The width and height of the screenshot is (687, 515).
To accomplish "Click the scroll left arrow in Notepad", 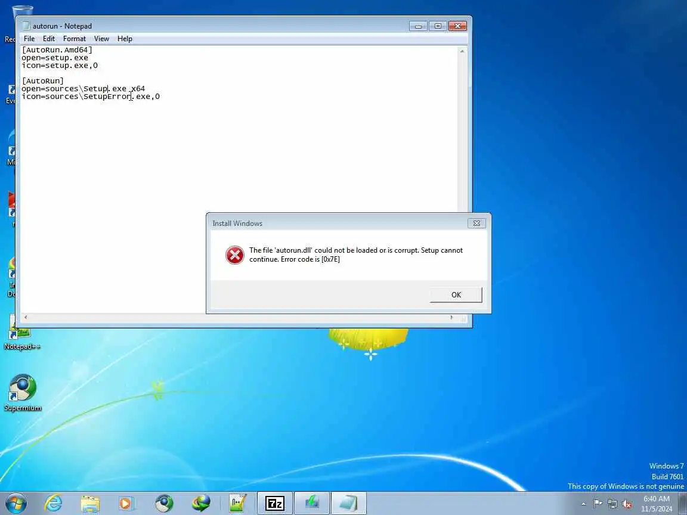I will [x=26, y=317].
